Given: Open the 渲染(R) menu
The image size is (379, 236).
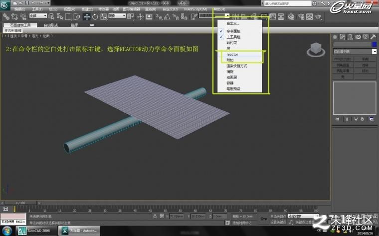Looking at the screenshot, I should point(150,9).
